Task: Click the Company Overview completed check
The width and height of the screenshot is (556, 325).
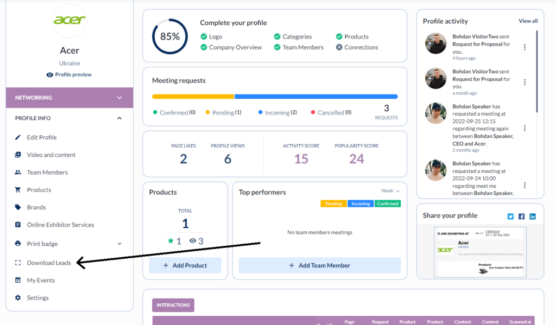Action: click(204, 47)
